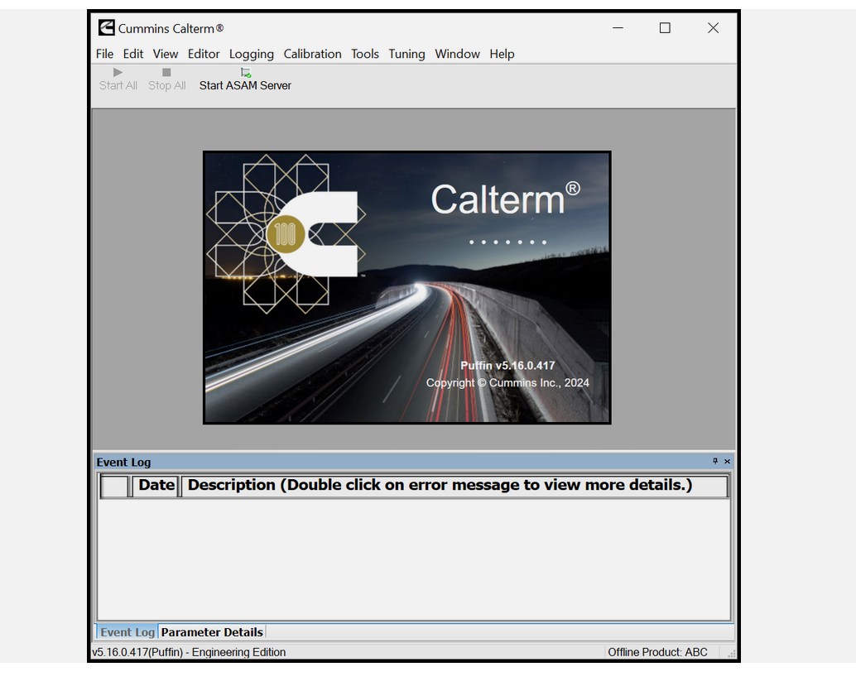Screen dimensions: 856x686
Task: Click the window resize grip icon
Action: [732, 654]
